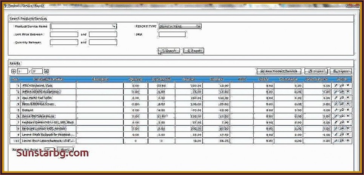Go to the previous results page arrow
Viewport: 364px width, 175px height.
click(13, 71)
